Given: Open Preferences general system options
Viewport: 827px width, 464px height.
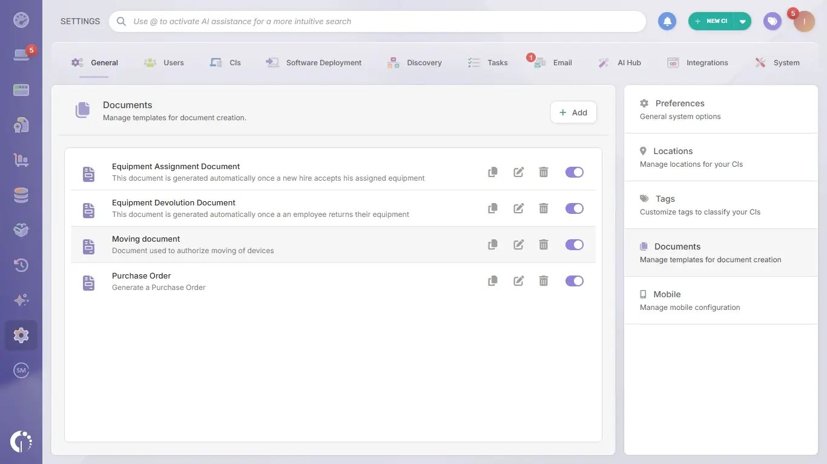Looking at the screenshot, I should tap(721, 109).
